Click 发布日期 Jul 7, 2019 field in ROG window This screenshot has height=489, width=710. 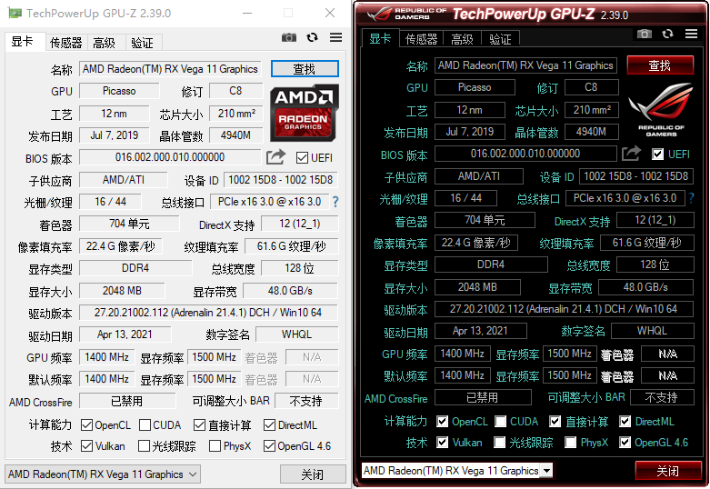[470, 132]
